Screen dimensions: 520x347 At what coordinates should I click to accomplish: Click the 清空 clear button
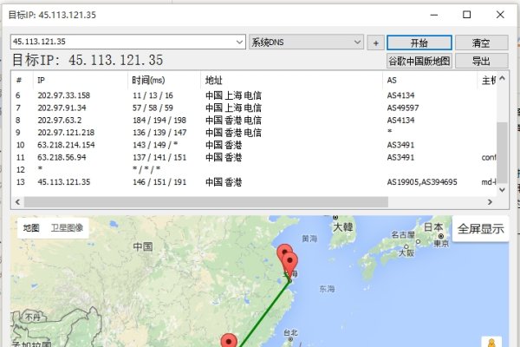point(482,43)
